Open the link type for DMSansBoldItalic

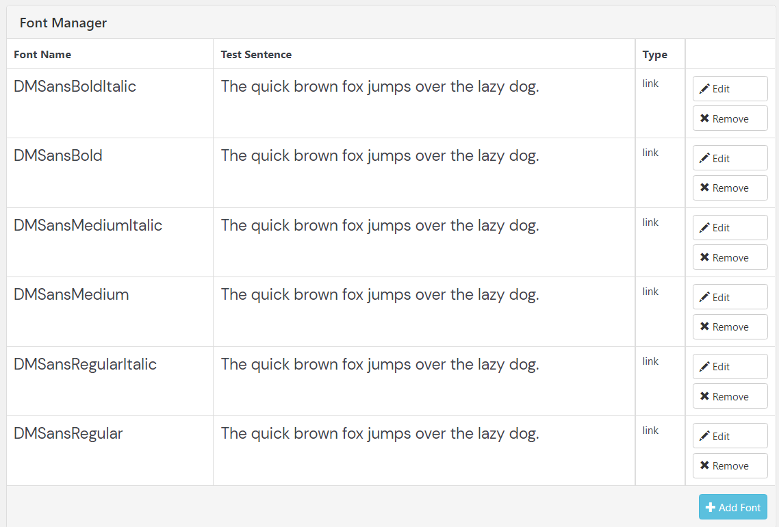tap(650, 83)
